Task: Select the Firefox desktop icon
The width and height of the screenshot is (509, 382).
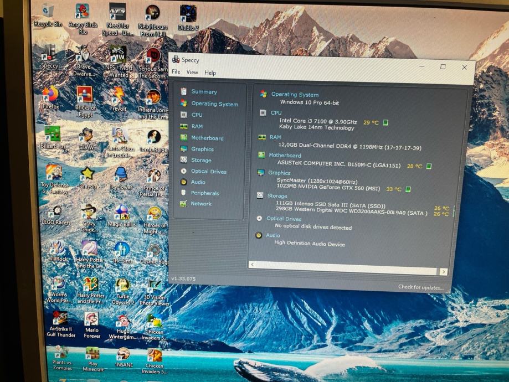Action: pyautogui.click(x=51, y=97)
